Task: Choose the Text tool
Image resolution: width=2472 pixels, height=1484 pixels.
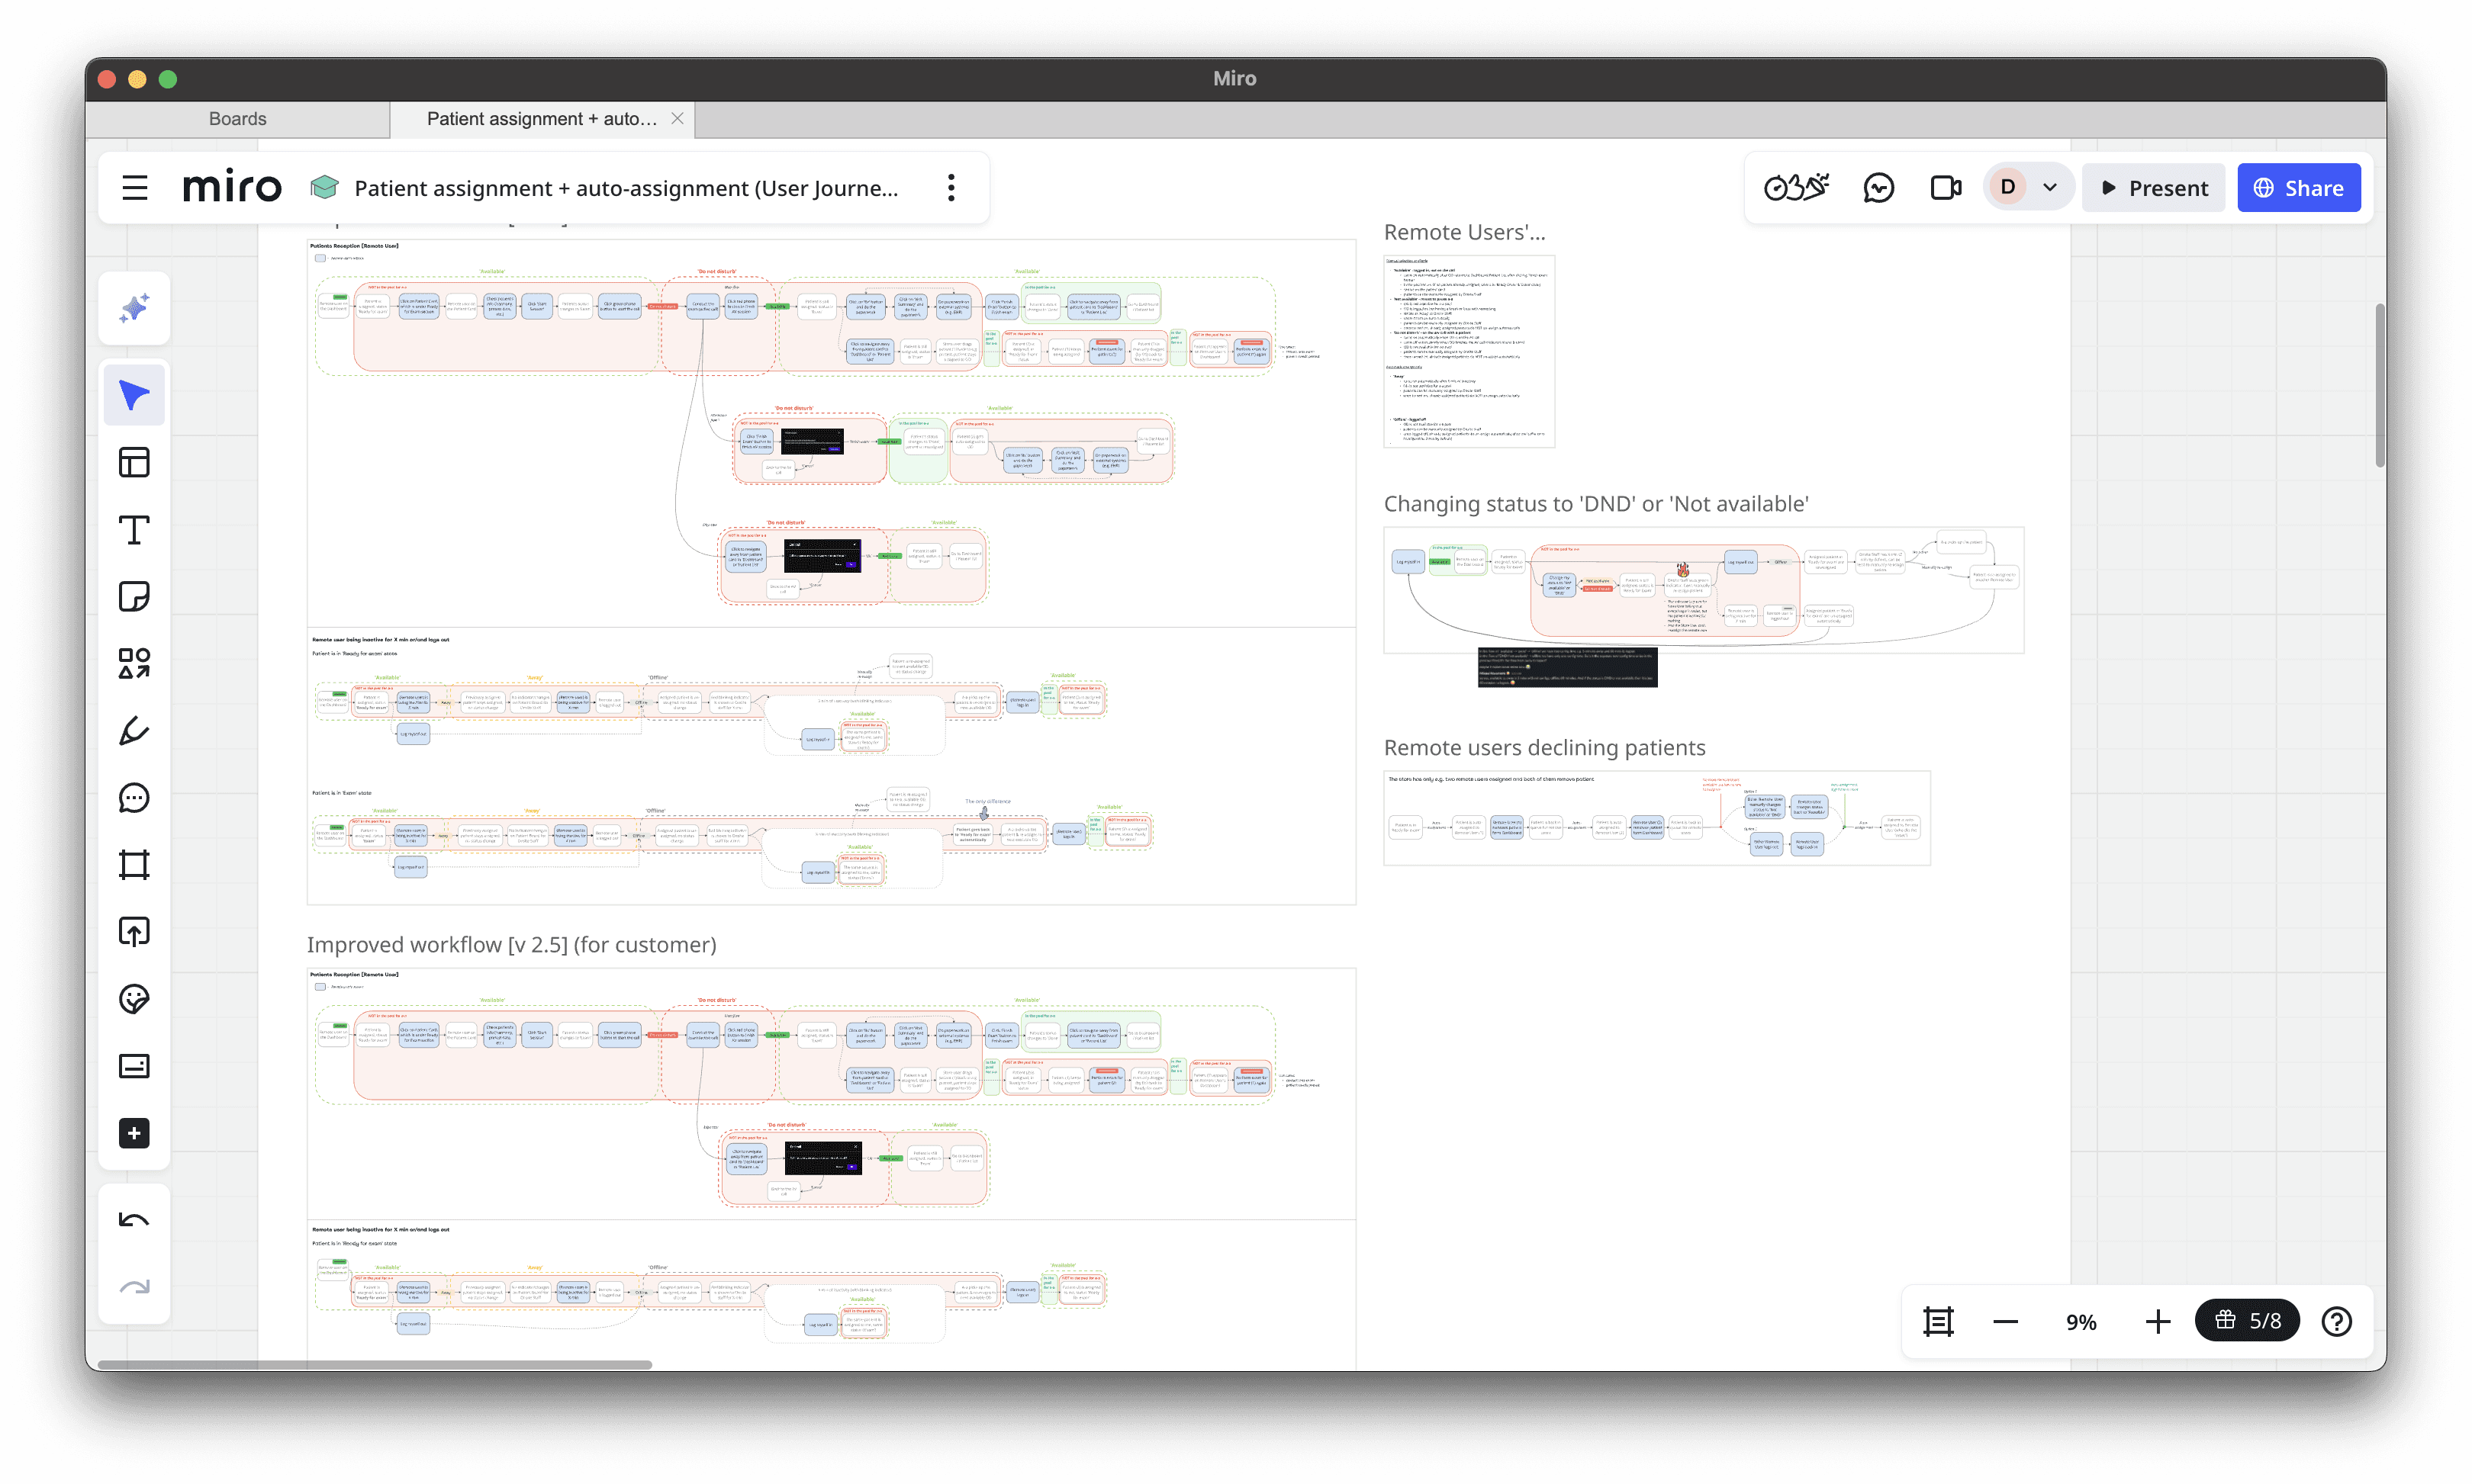Action: tap(134, 530)
